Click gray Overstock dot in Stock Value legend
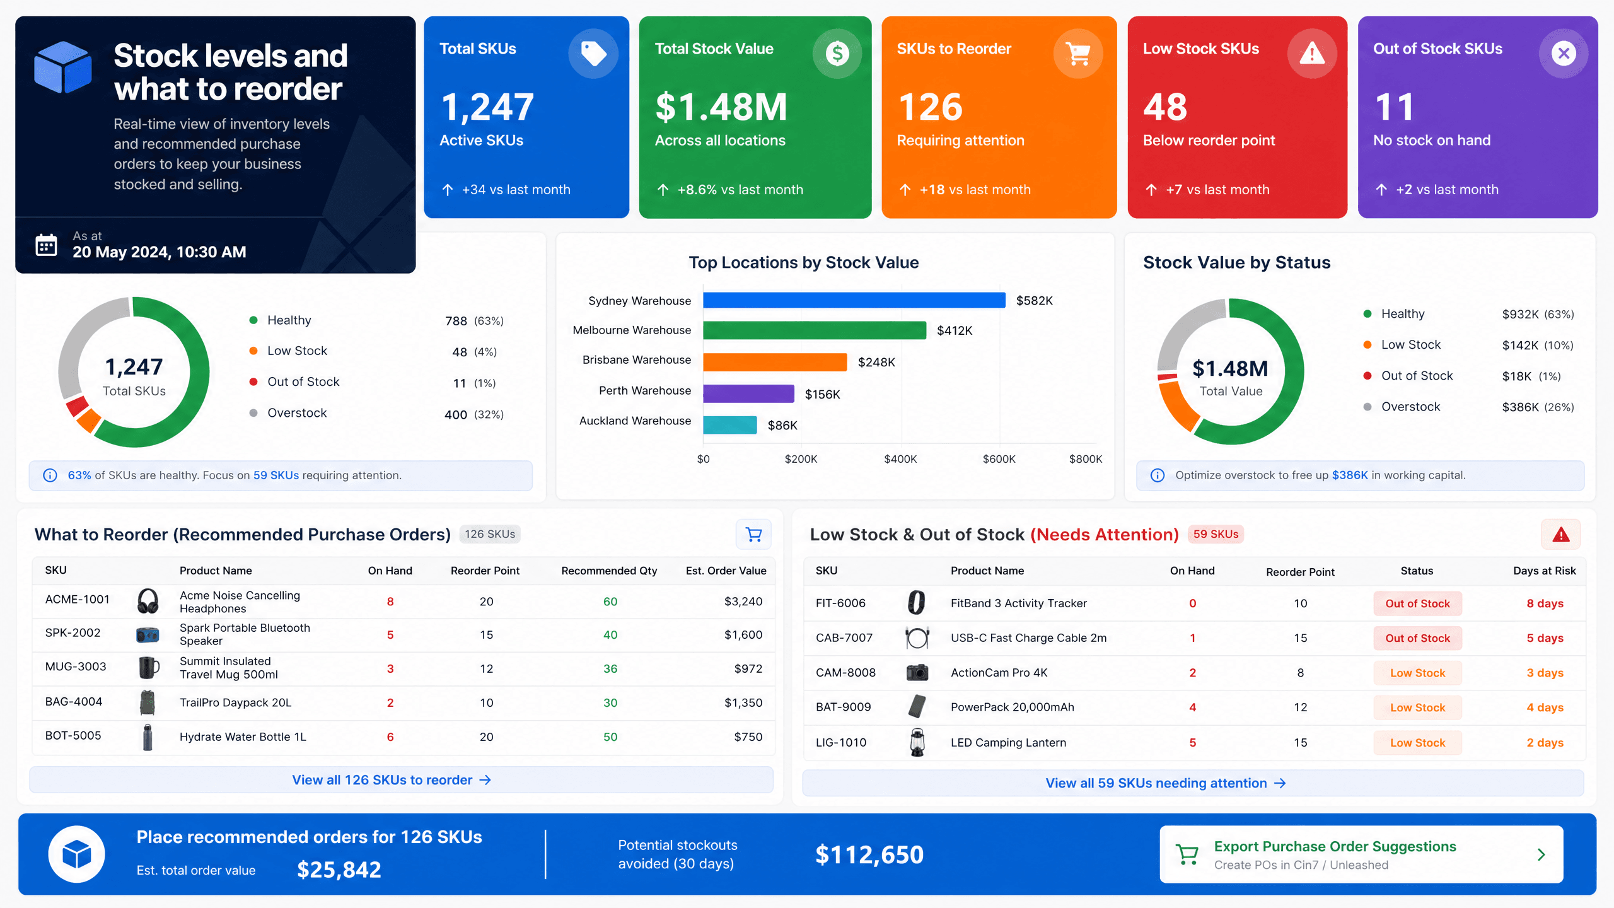Screen dimensions: 1614x908 click(1367, 407)
